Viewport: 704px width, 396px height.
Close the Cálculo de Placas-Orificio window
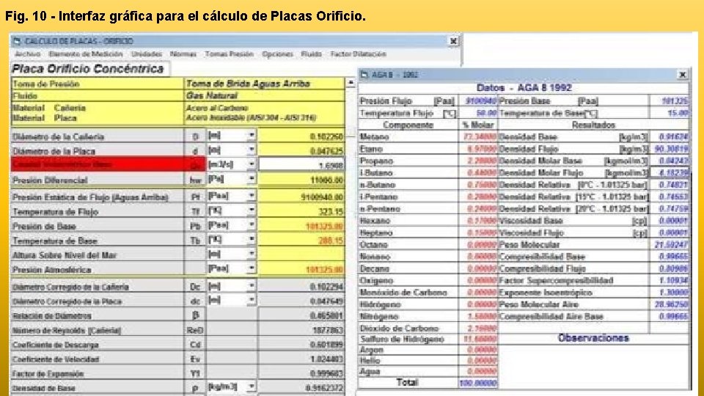(x=453, y=41)
